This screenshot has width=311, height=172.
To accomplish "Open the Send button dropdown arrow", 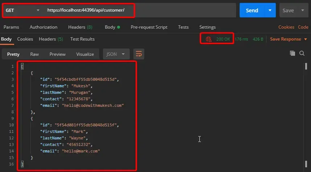I will click(270, 10).
